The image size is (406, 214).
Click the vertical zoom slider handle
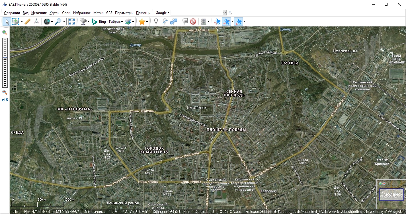tap(5, 58)
